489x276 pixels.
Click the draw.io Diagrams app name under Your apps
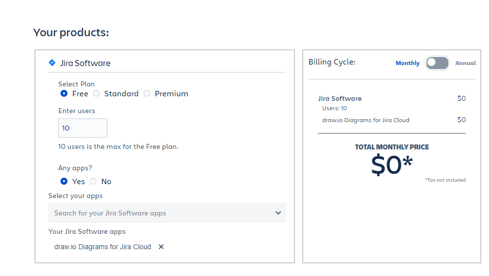(103, 247)
